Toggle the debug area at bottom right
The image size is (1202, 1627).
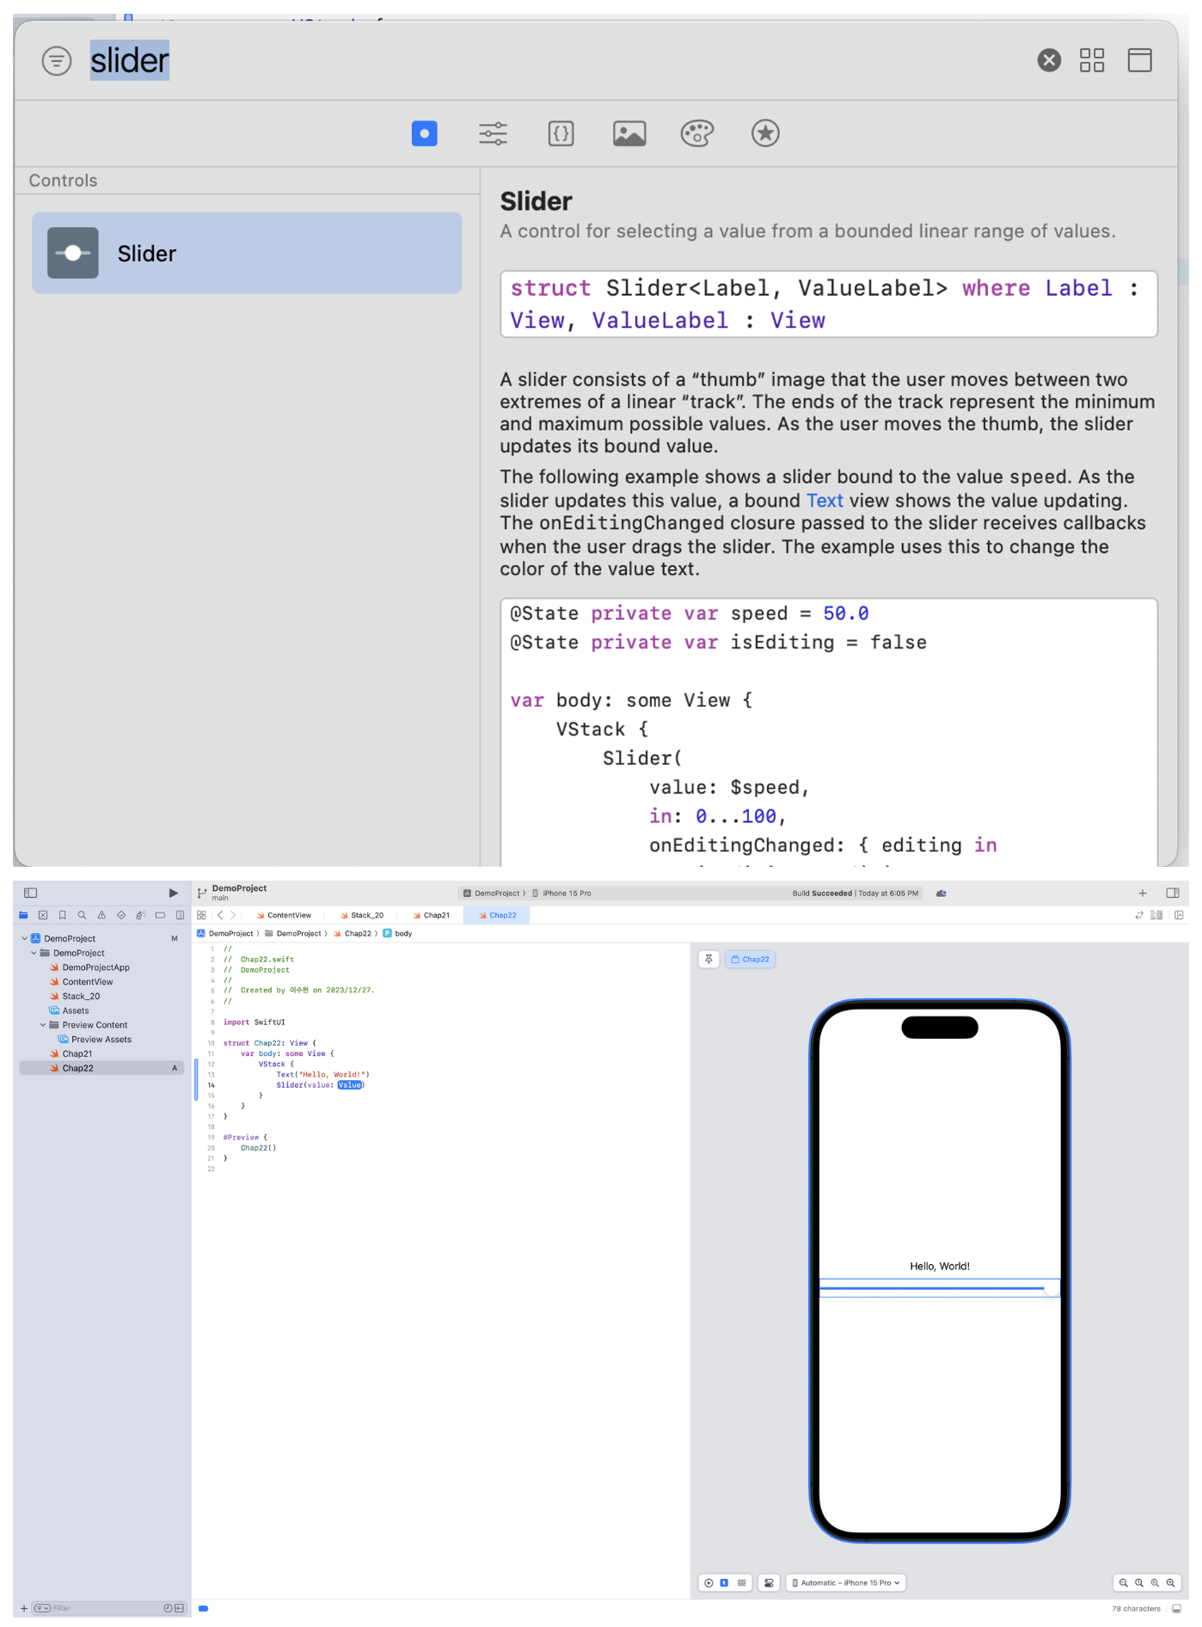coord(1177,1609)
